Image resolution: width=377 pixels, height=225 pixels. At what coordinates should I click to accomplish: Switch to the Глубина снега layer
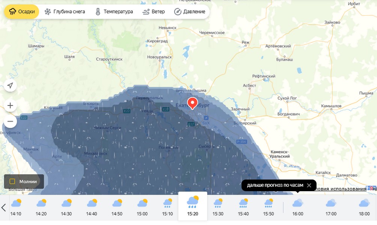65,12
